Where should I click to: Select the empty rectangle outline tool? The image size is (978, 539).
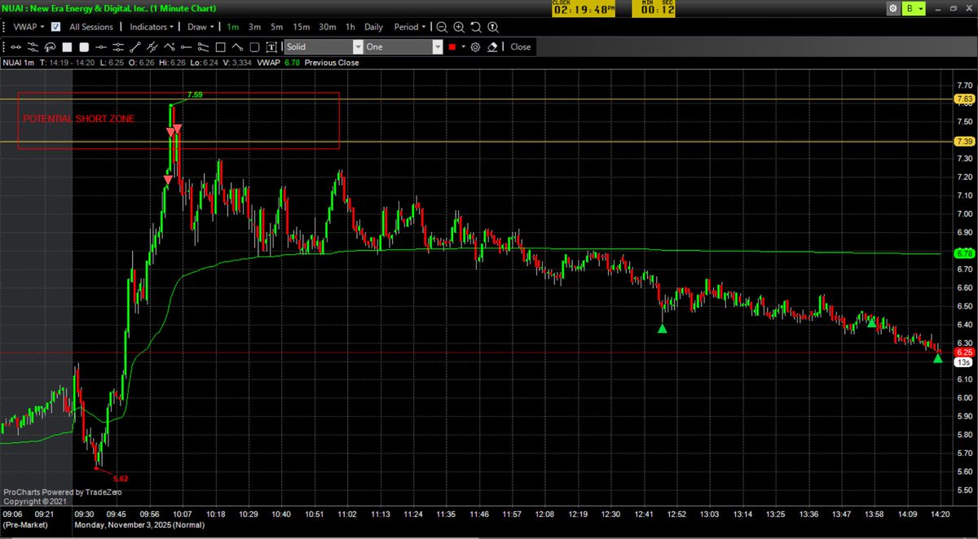(221, 47)
